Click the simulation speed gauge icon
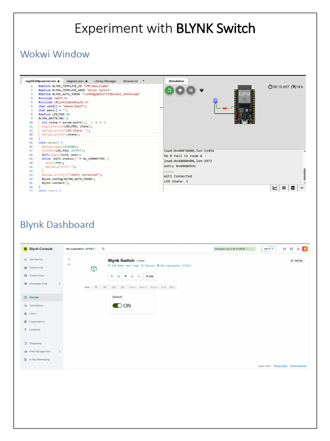This screenshot has height=441, width=330. click(x=293, y=87)
